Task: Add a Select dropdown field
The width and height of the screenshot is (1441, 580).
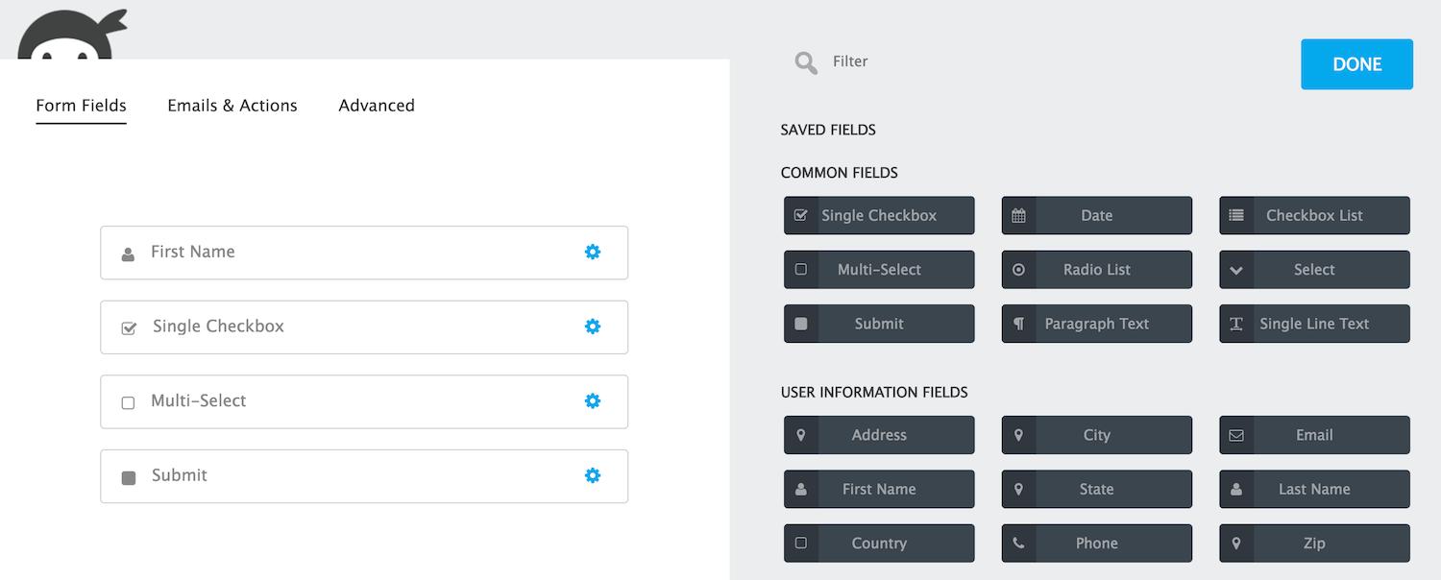Action: pyautogui.click(x=1313, y=270)
